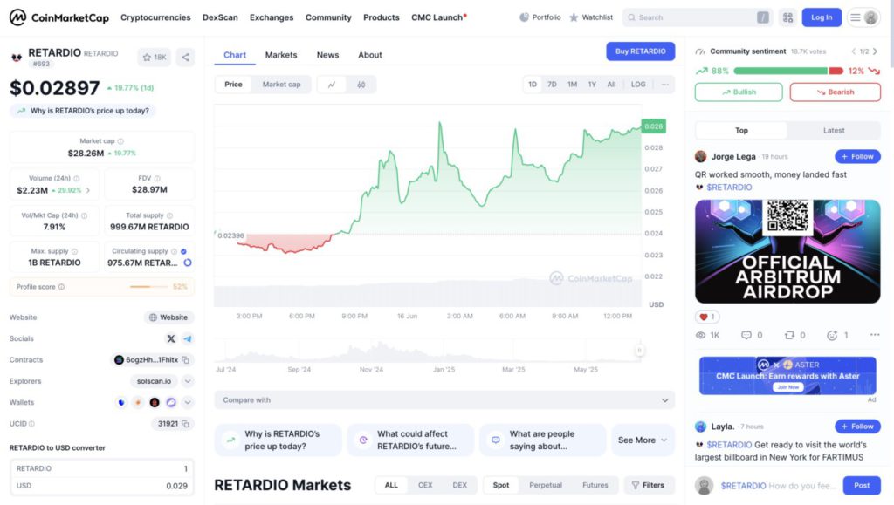The width and height of the screenshot is (894, 505).
Task: Show Market cap info tooltip icon
Action: coord(120,141)
